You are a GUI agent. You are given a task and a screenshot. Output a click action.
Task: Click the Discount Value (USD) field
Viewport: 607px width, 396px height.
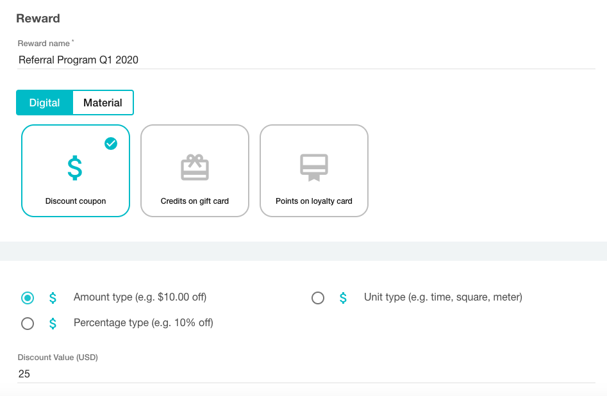point(306,374)
